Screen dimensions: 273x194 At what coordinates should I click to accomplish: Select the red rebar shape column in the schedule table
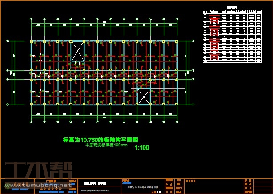point(214,36)
